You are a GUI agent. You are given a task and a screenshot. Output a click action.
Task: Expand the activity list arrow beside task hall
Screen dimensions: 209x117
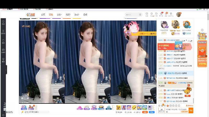coord(36,107)
